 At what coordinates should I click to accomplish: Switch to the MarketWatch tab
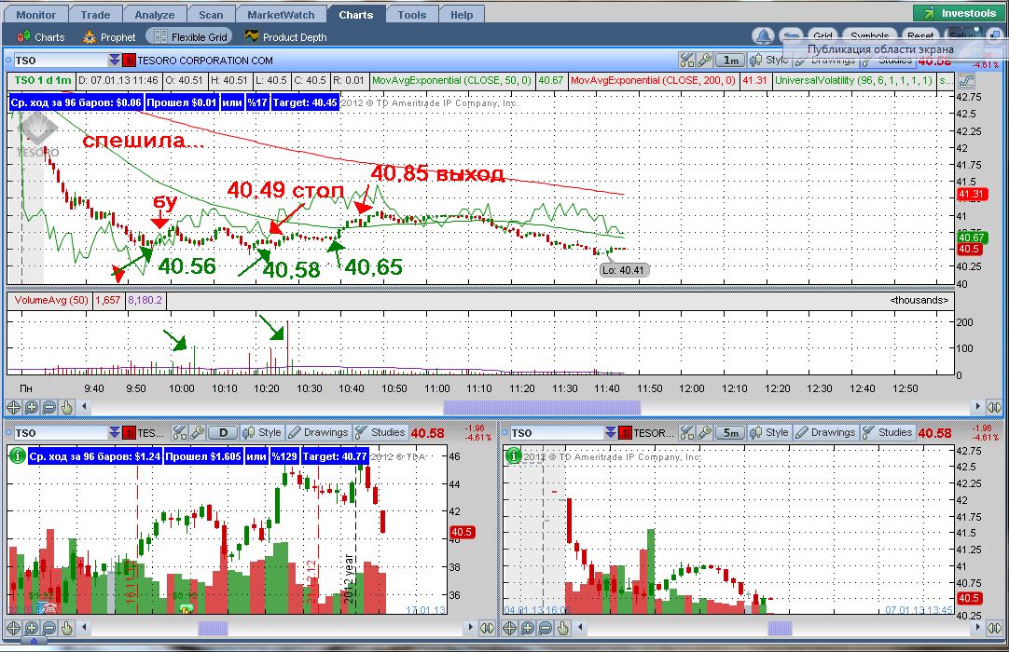click(x=281, y=15)
